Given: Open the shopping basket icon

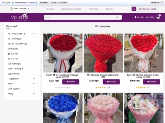Looking at the screenshot, I should click(158, 17).
